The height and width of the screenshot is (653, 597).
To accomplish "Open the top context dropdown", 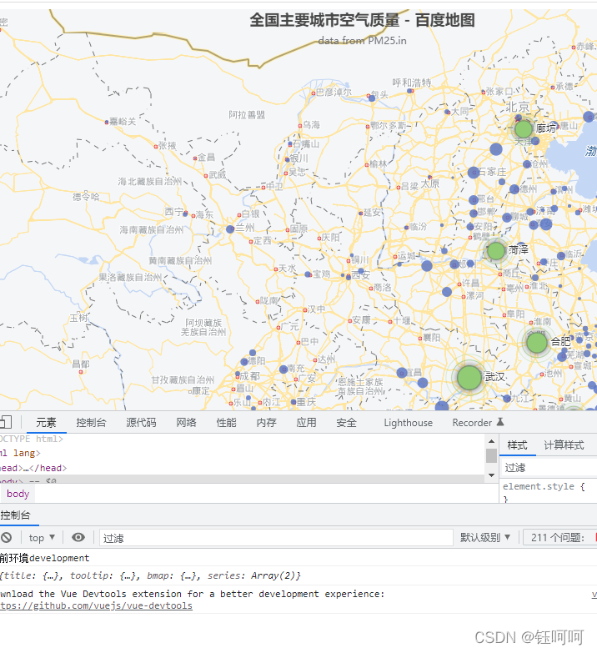I will coord(42,538).
